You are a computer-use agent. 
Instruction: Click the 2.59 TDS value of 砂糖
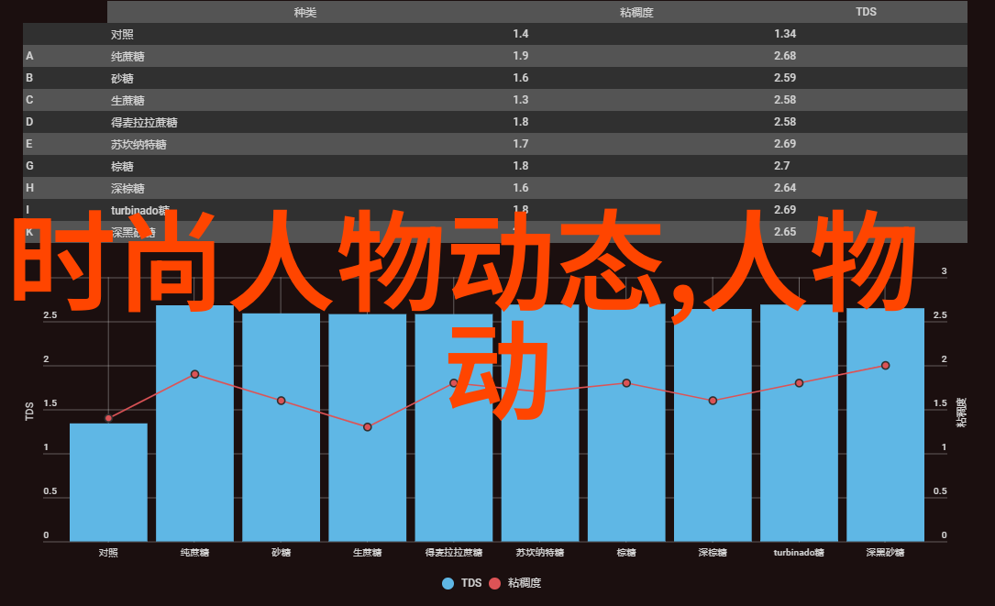point(785,77)
